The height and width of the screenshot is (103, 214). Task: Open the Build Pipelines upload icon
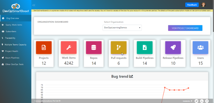coord(145,47)
